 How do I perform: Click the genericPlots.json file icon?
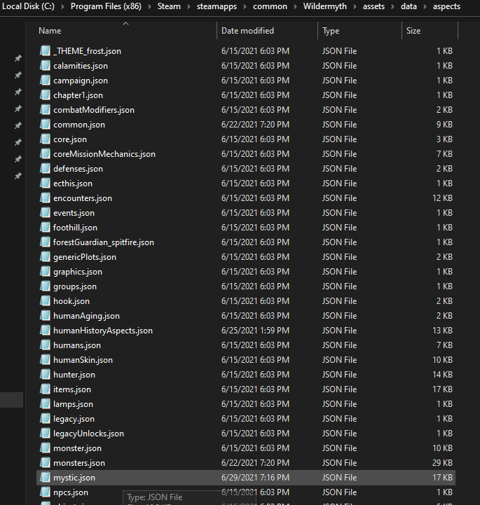click(x=45, y=257)
